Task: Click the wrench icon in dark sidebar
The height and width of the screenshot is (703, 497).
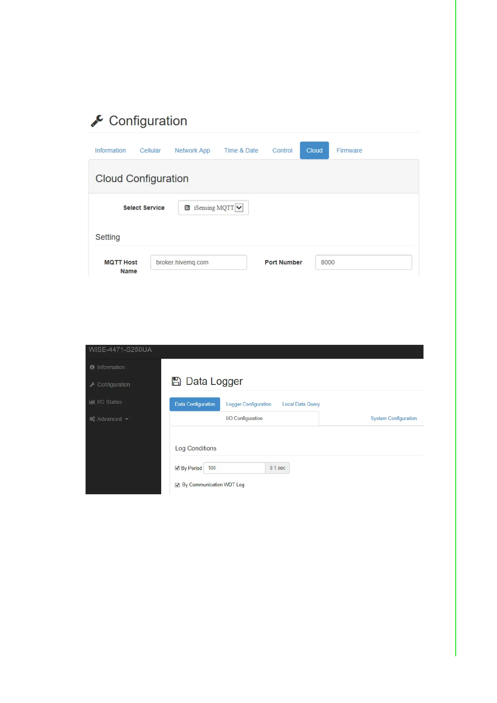Action: tap(92, 384)
